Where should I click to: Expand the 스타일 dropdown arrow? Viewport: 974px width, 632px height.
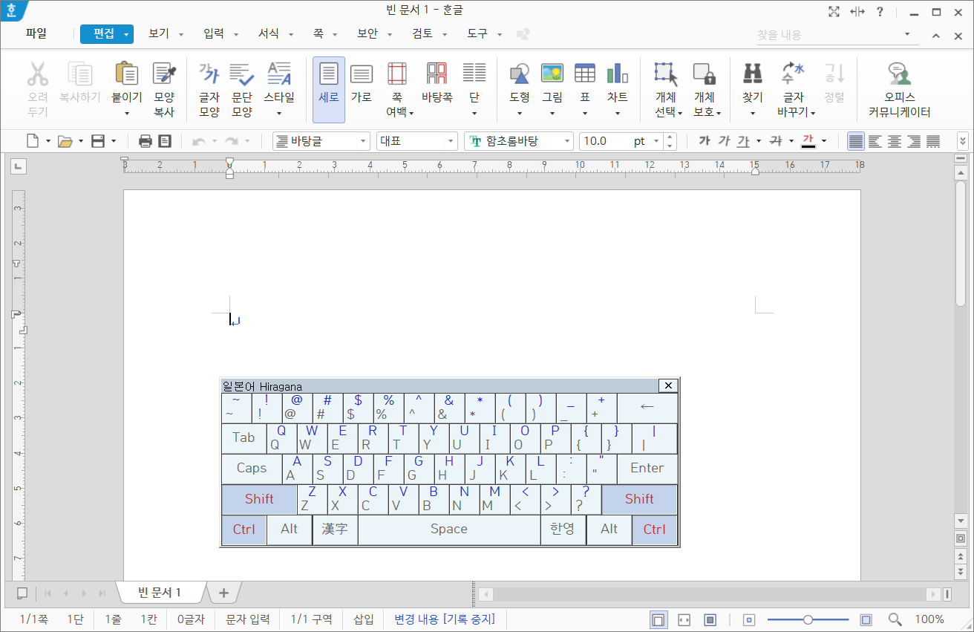click(279, 113)
